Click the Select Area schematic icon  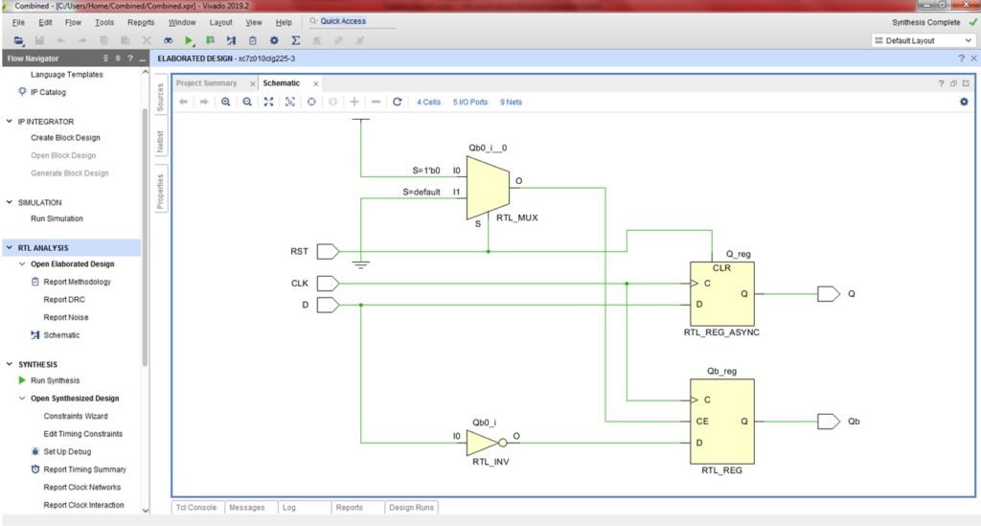coord(289,102)
